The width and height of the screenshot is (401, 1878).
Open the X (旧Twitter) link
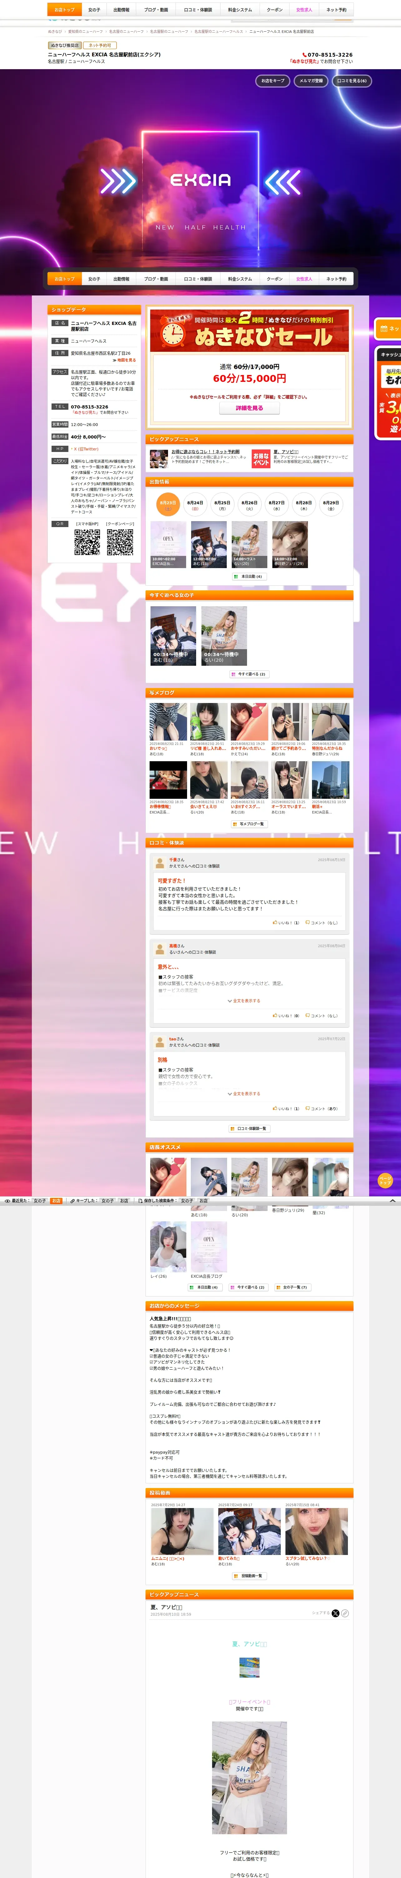pos(86,449)
